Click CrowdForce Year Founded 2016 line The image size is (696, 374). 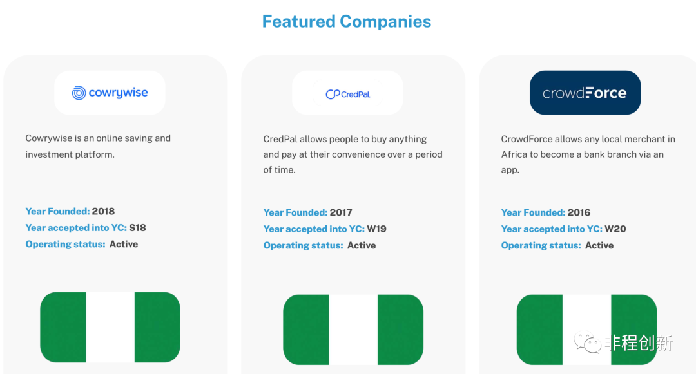(x=546, y=212)
